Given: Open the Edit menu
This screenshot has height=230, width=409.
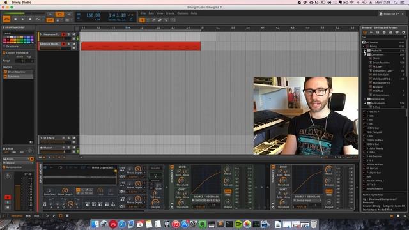Looking at the screenshot, I should coord(151,13).
